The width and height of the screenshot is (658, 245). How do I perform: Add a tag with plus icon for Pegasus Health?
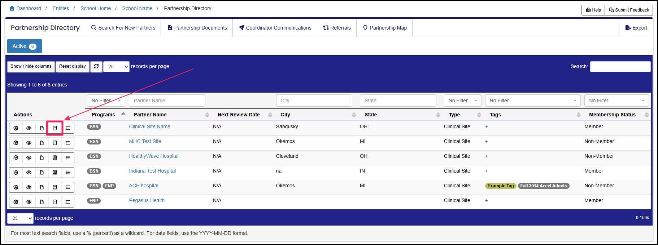click(x=487, y=201)
